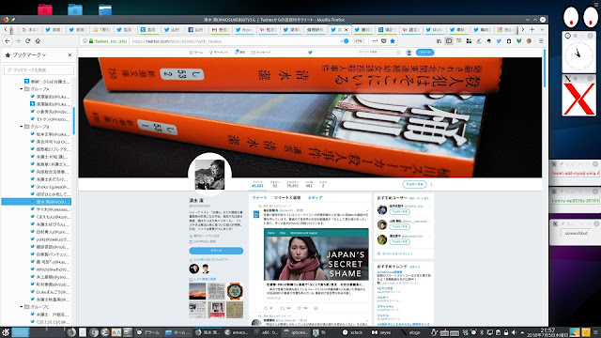
Task: Click the profile photo of 清水 潔
Action: [209, 175]
